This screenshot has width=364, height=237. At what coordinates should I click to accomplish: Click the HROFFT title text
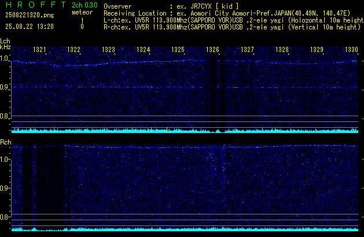[x=35, y=5]
